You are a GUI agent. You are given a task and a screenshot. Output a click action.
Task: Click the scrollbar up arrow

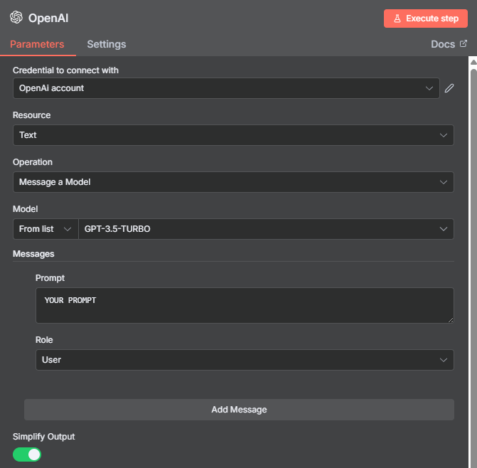pyautogui.click(x=473, y=62)
